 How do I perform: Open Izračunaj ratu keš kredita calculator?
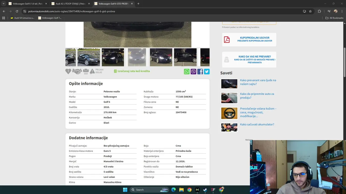(x=132, y=71)
